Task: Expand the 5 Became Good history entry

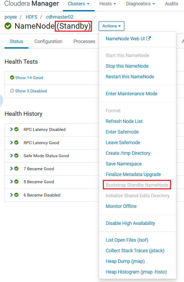Action: coord(11,182)
